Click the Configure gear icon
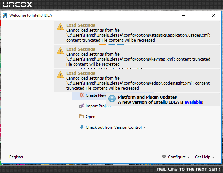 point(164,157)
